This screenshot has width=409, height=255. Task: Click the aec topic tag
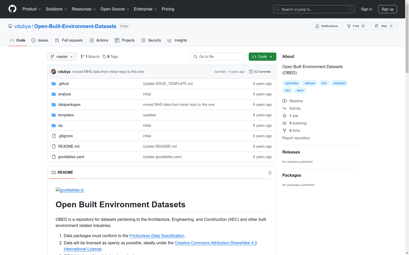point(288,90)
